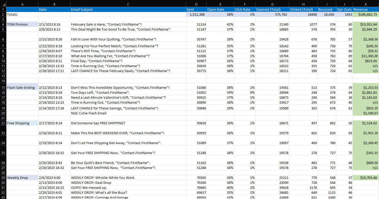The image size is (379, 199).
Task: Click the "Free Shipping" category cell
Action: pyautogui.click(x=22, y=123)
